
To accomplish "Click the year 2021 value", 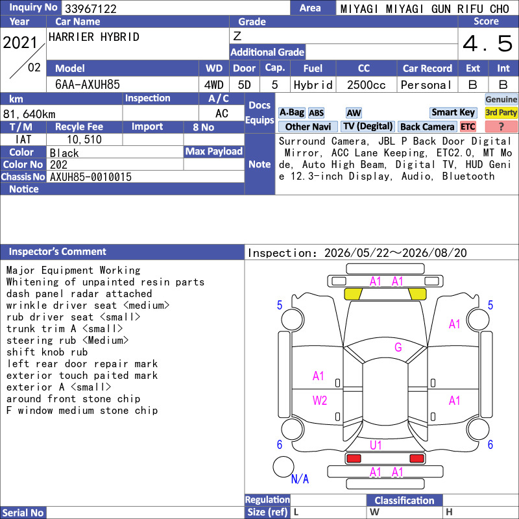I will coord(20,42).
